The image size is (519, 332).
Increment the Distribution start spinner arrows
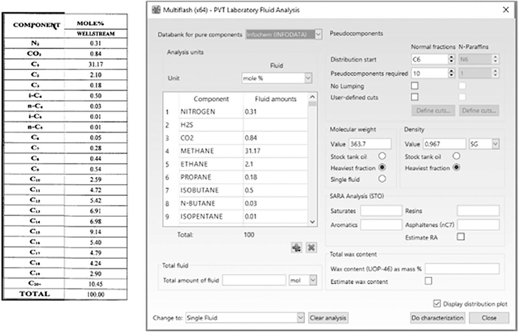click(452, 57)
